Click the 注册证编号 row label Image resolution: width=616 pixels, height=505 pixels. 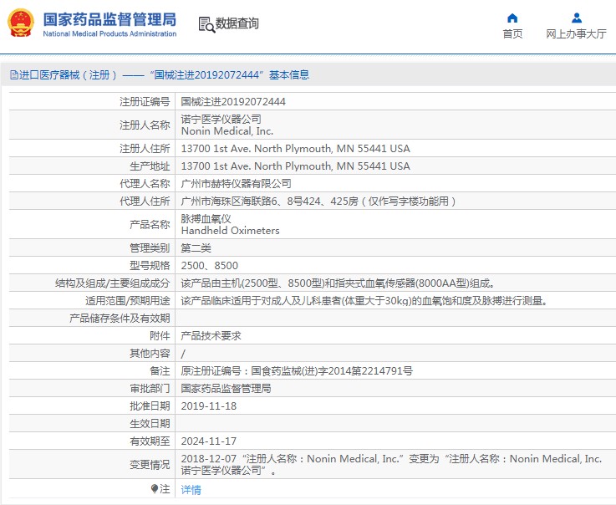pos(145,102)
